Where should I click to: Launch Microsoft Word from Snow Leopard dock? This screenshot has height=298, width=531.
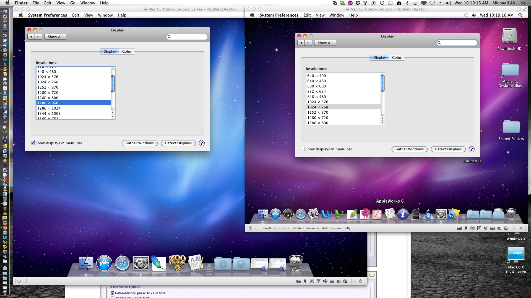tap(326, 214)
